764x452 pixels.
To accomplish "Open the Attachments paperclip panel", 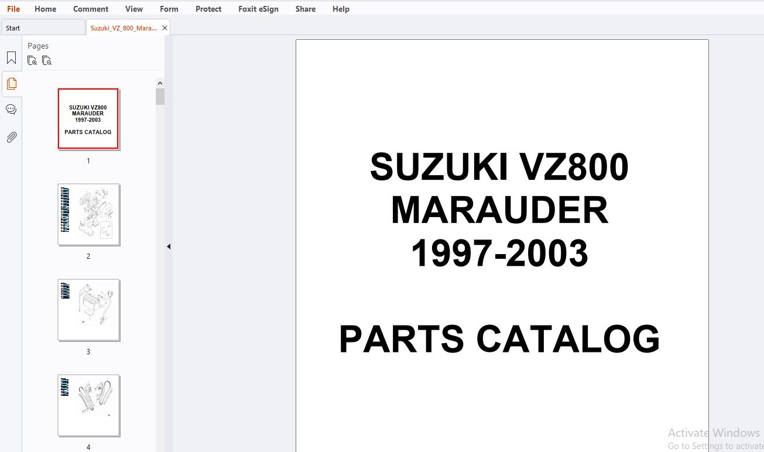I will (x=11, y=137).
